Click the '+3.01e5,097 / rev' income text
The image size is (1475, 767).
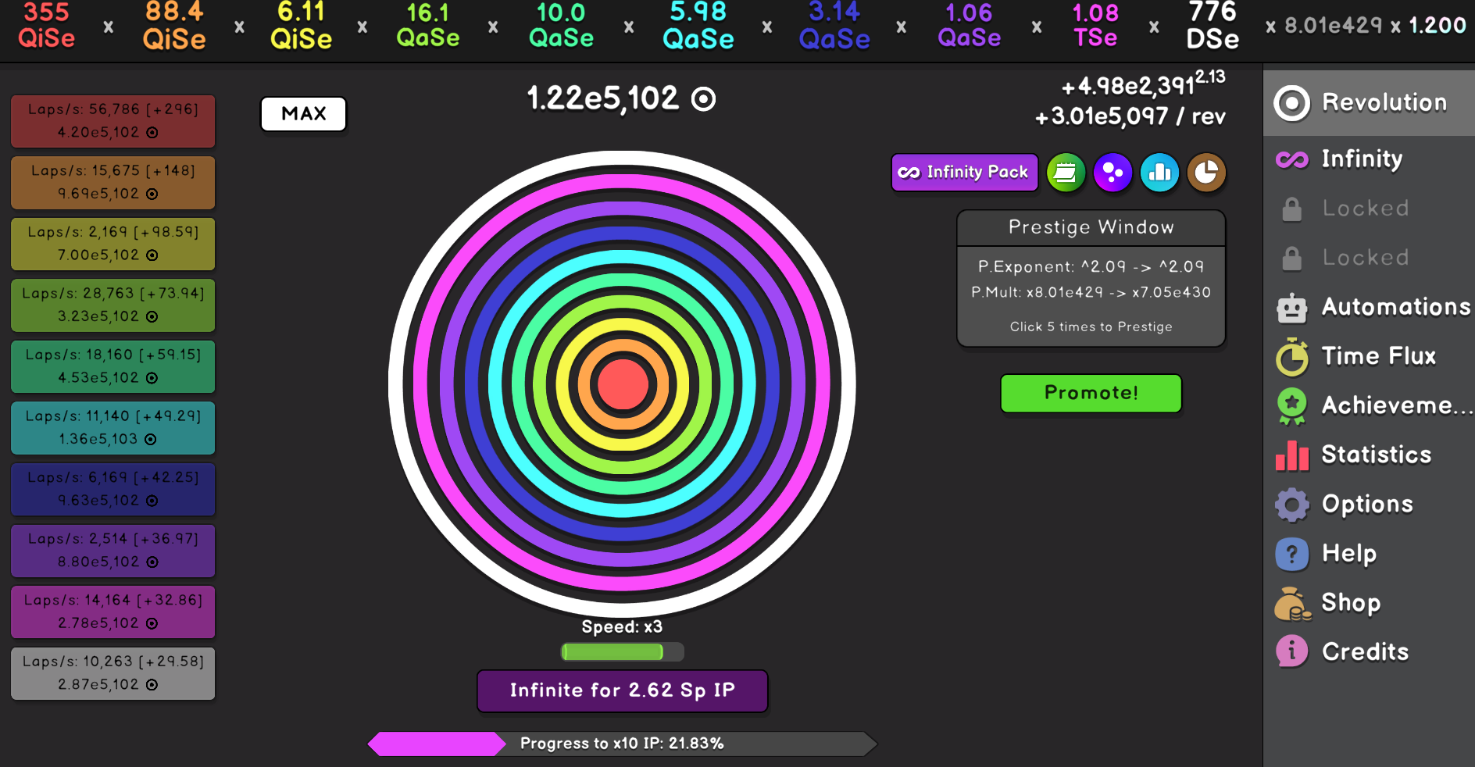pyautogui.click(x=1130, y=117)
